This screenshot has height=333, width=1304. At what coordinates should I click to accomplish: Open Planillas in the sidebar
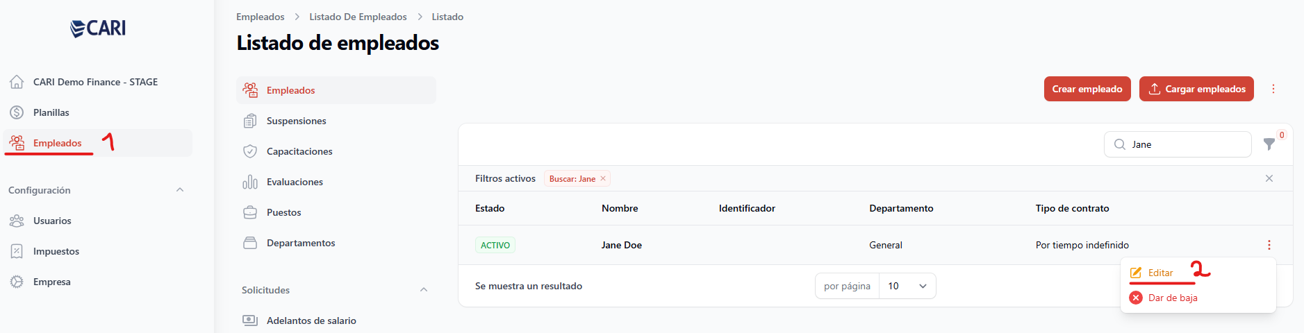pos(51,112)
